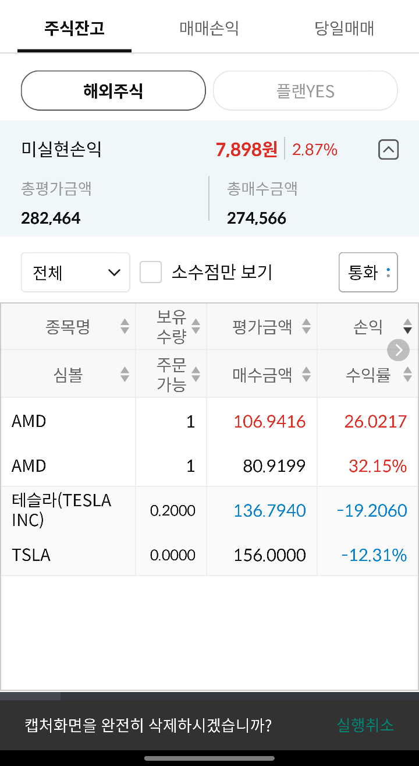This screenshot has width=419, height=766.
Task: Open the 매매손익 tab
Action: tap(209, 28)
